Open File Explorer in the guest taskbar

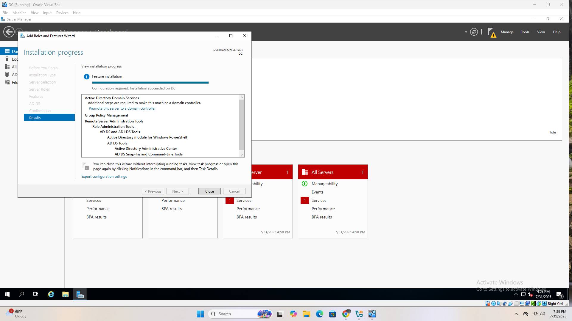click(x=65, y=294)
